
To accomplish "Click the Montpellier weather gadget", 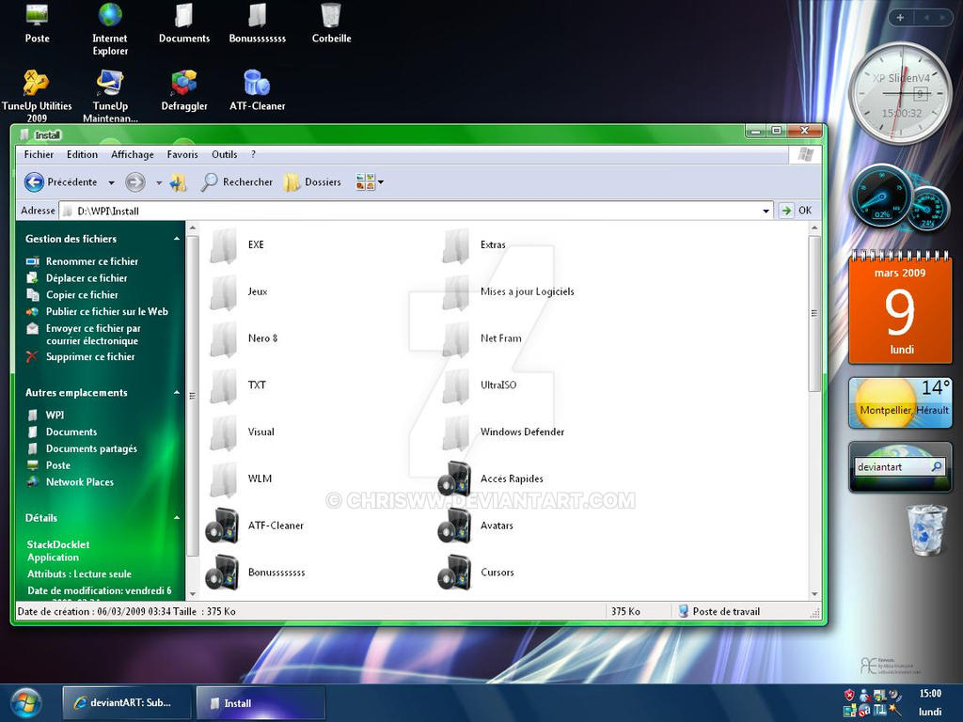I will click(x=900, y=402).
